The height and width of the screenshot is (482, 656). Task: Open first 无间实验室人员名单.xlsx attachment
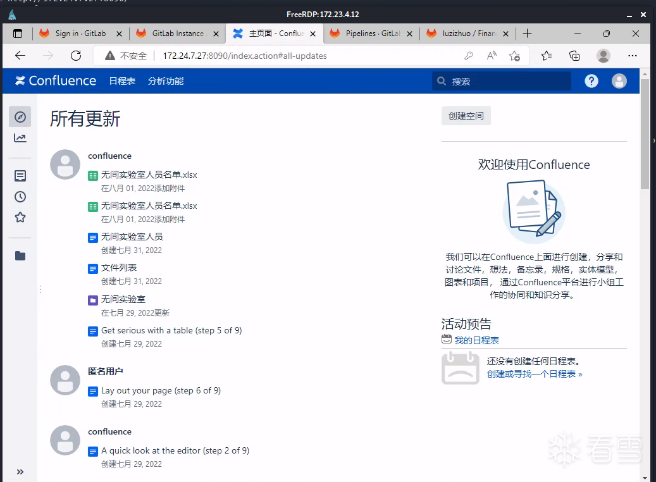[x=149, y=175]
